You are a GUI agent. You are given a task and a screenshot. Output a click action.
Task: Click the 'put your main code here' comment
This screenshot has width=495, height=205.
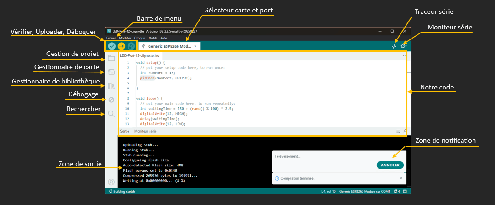point(188,104)
